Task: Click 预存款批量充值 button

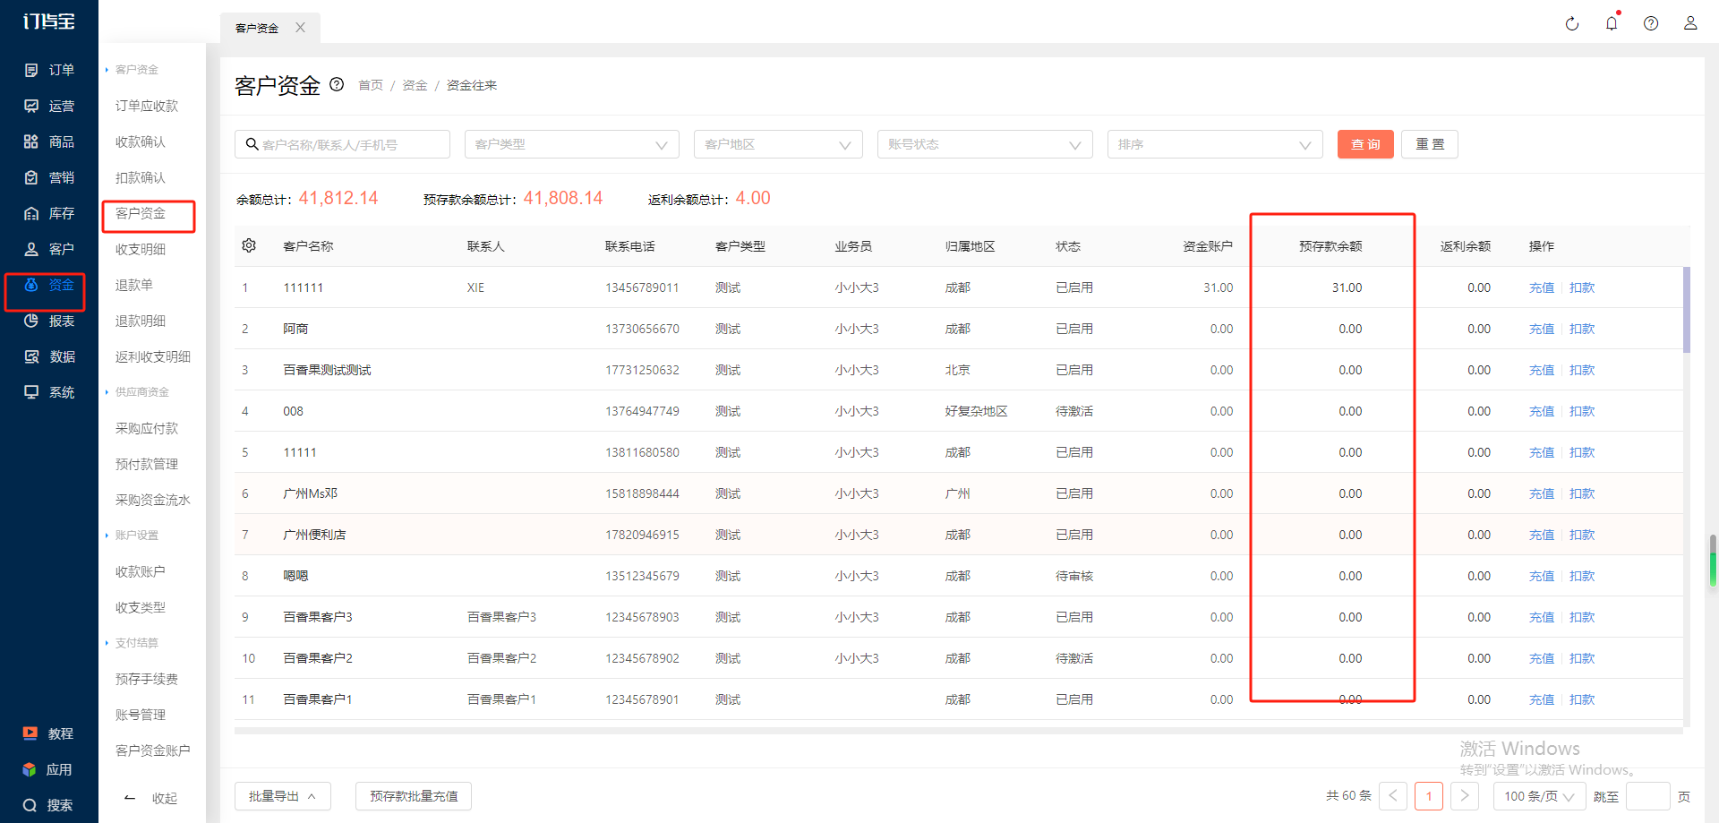Action: [414, 796]
